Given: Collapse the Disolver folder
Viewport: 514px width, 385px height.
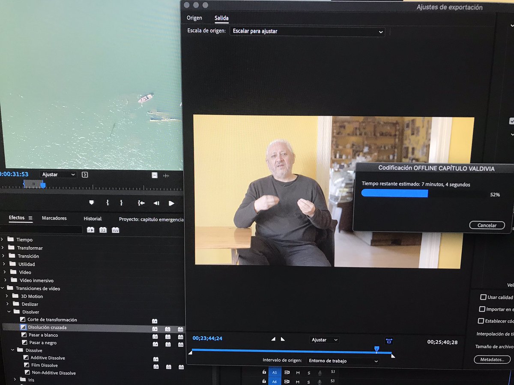Looking at the screenshot, I should coord(9,312).
